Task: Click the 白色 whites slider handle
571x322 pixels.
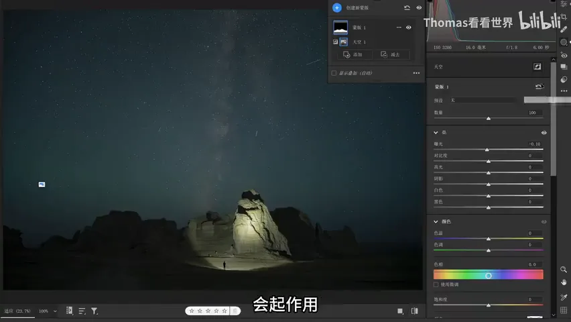Action: [489, 196]
